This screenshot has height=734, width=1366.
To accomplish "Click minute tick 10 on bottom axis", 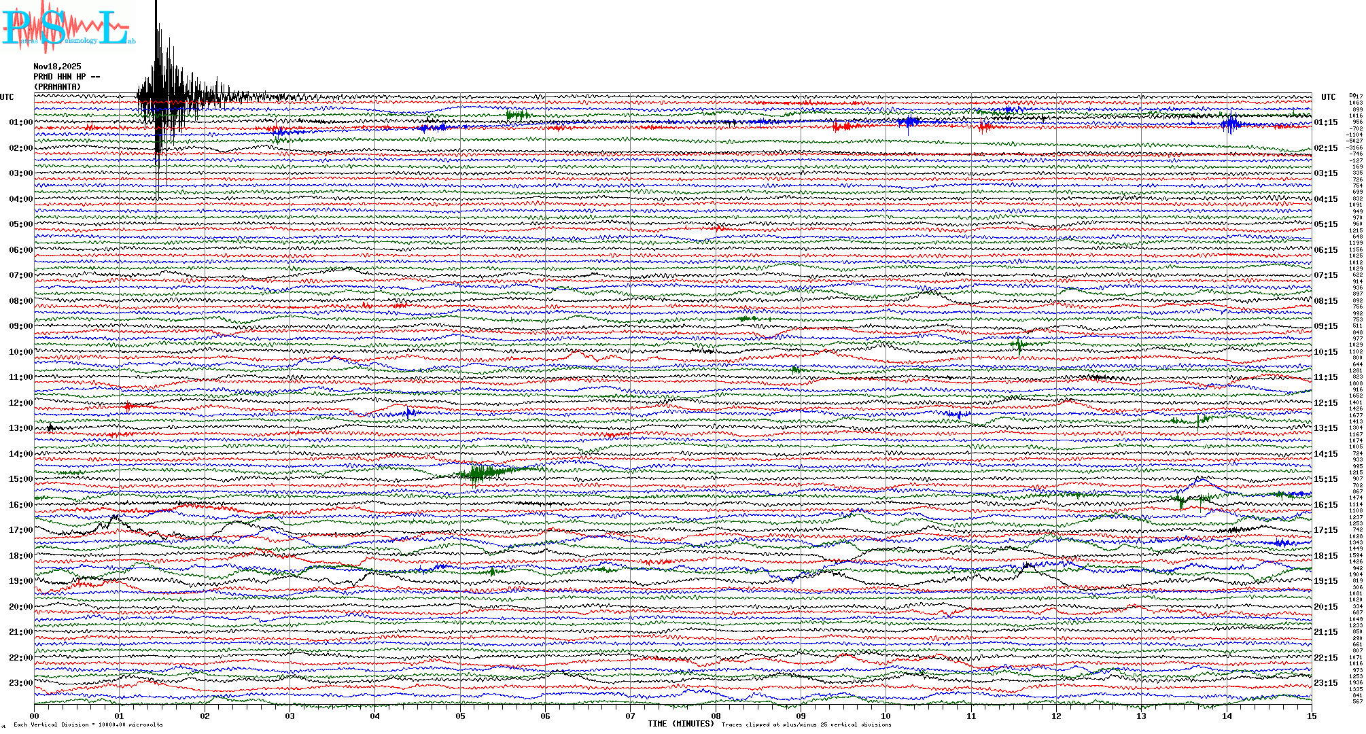I will pos(886,716).
